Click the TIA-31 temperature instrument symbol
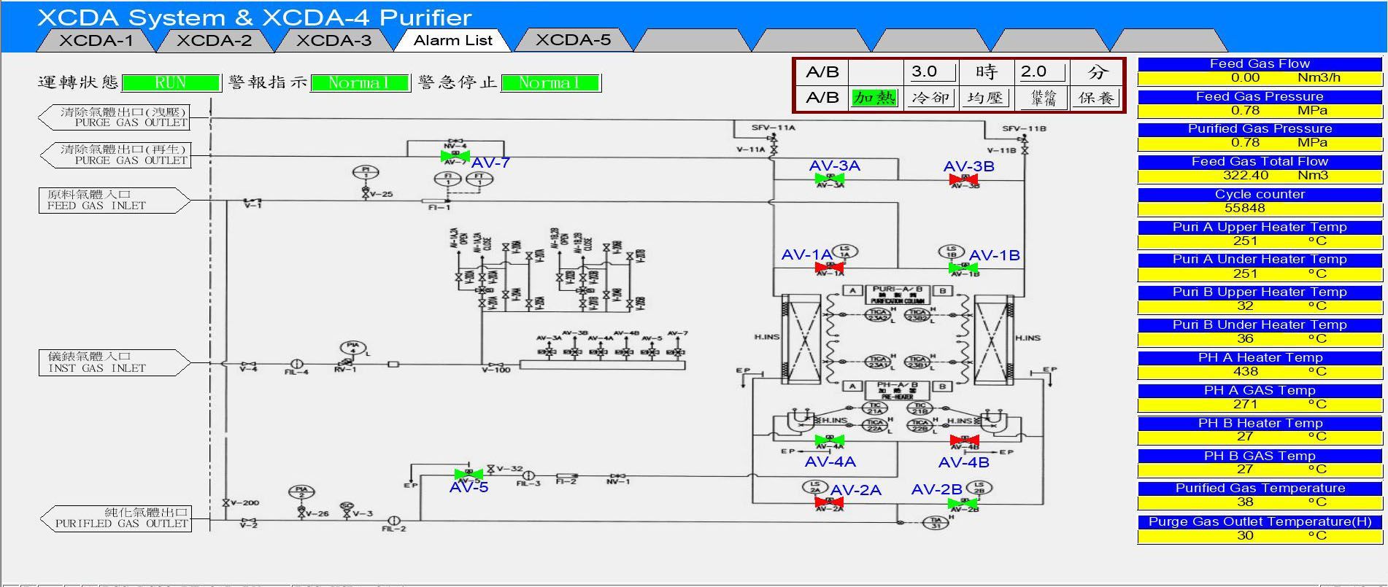This screenshot has height=587, width=1388. [935, 522]
